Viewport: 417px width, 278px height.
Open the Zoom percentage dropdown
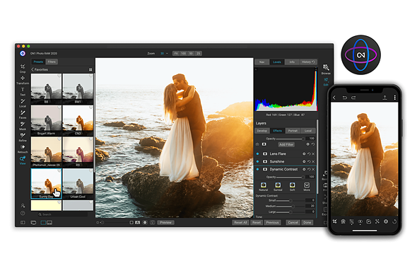tap(164, 54)
